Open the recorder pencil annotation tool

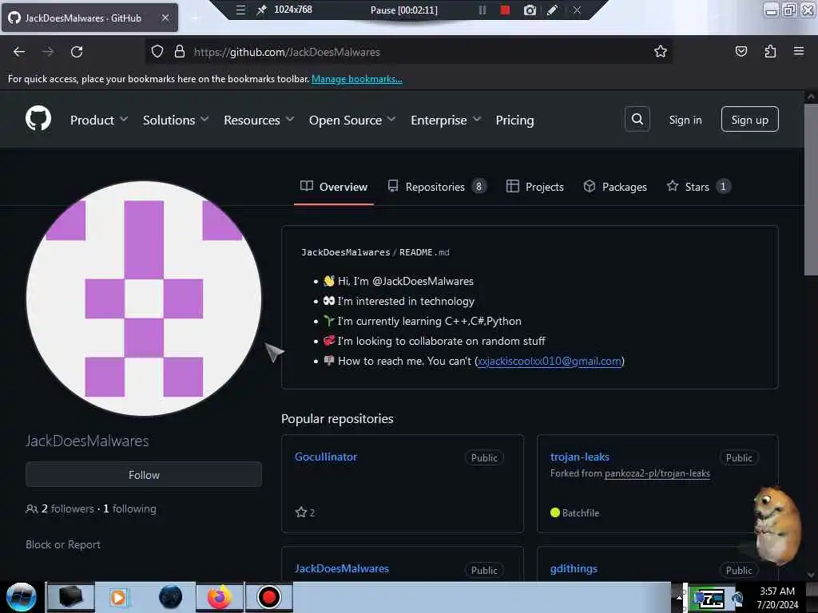tap(553, 10)
